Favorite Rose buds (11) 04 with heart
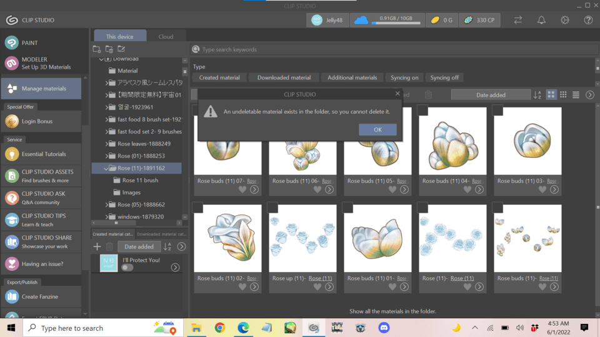 [467, 190]
